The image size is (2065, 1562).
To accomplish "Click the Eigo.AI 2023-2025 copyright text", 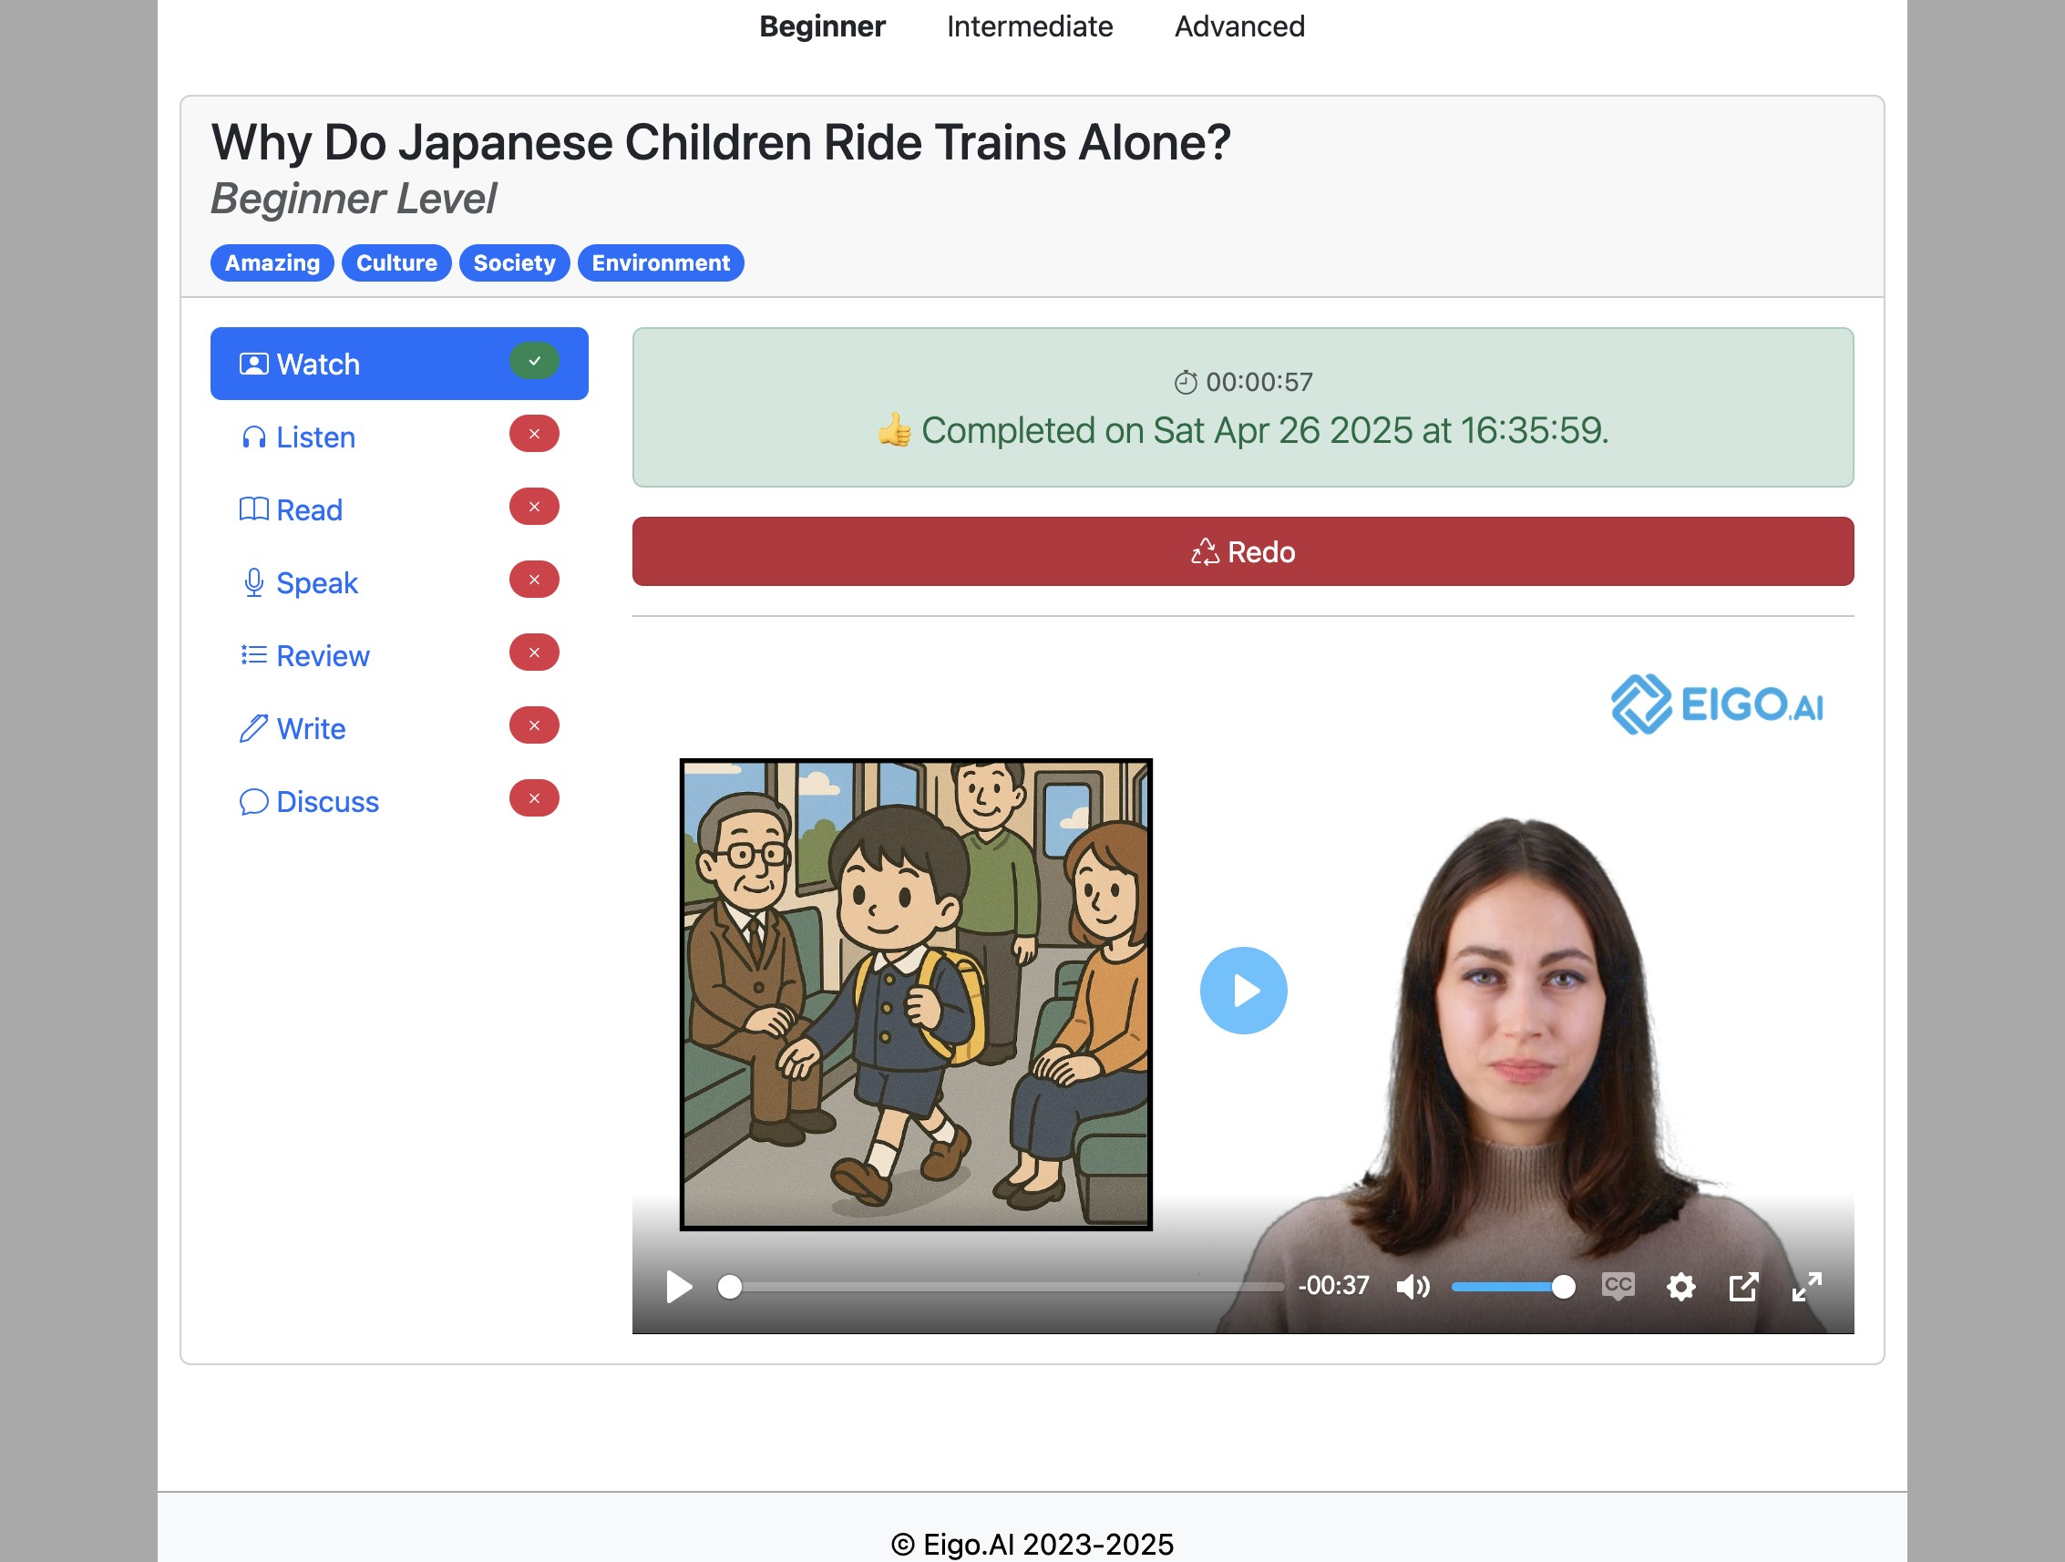I will [1032, 1544].
